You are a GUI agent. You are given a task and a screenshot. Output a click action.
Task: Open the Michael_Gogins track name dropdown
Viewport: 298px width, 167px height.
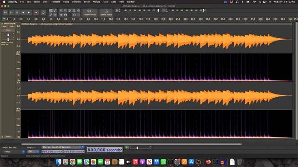click(x=10, y=24)
